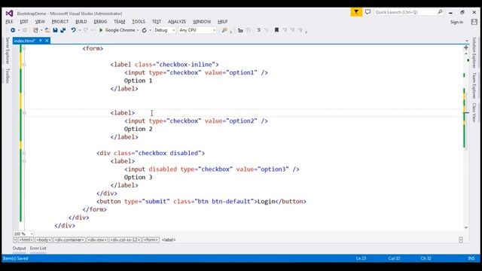The image size is (482, 271).
Task: Save the current file with the disk icon
Action: pyautogui.click(x=55, y=30)
